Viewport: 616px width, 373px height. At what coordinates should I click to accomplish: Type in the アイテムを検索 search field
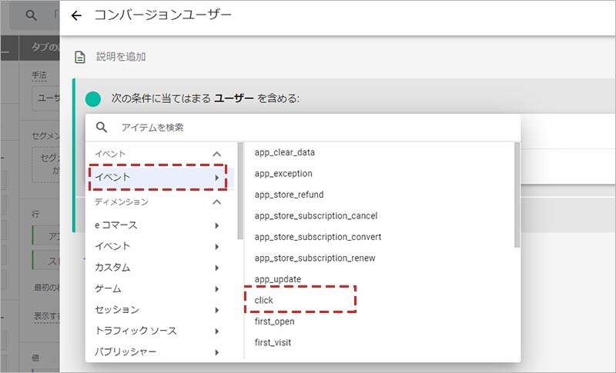[308, 128]
